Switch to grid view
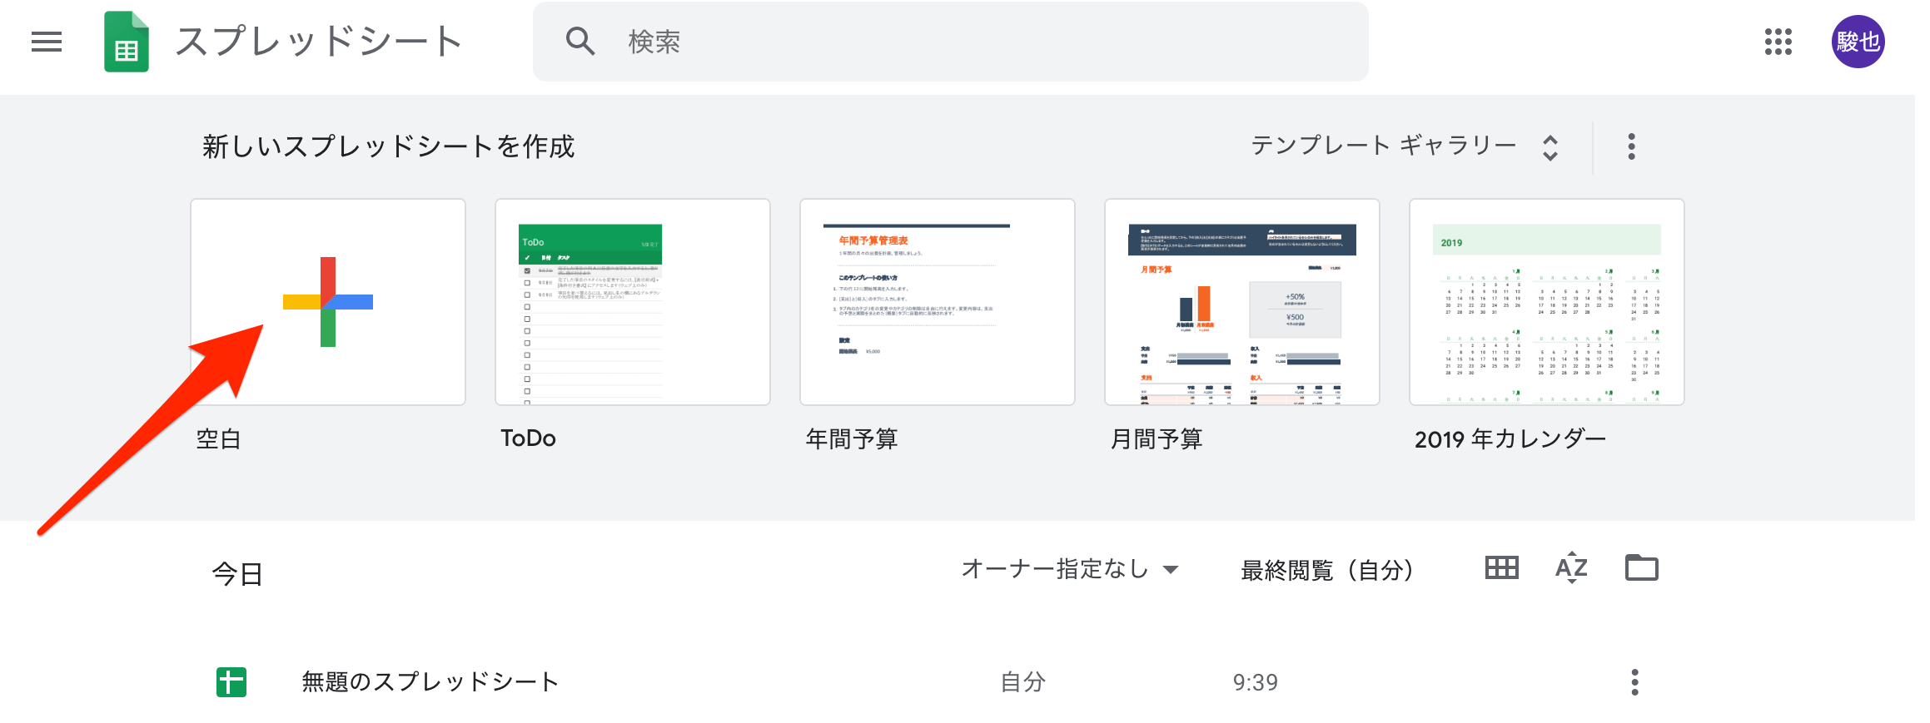 [x=1501, y=568]
